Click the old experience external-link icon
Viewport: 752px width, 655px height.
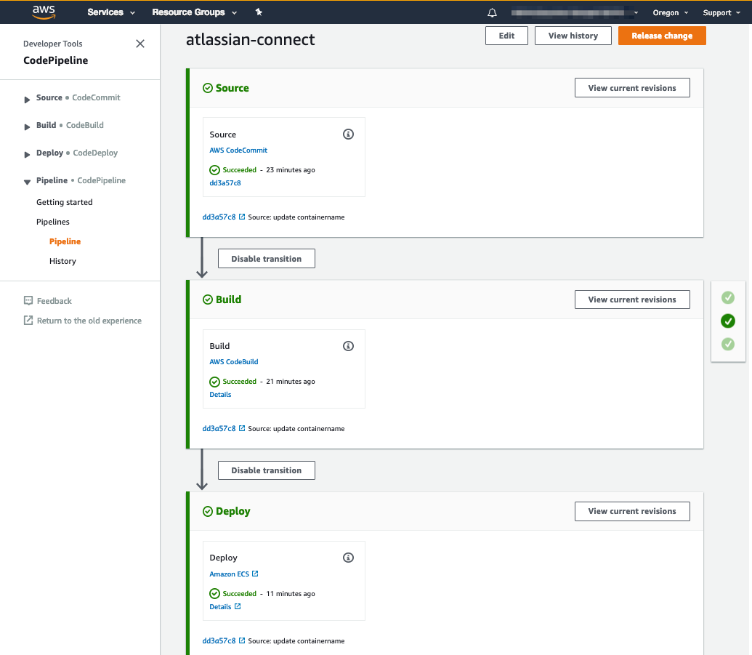tap(28, 321)
